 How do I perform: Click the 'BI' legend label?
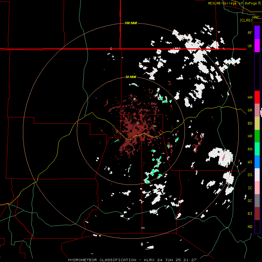click(x=250, y=214)
